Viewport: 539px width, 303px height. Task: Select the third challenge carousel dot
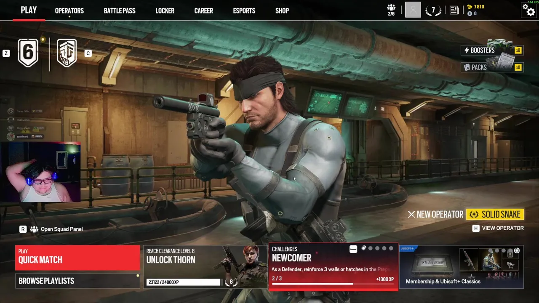pos(377,248)
